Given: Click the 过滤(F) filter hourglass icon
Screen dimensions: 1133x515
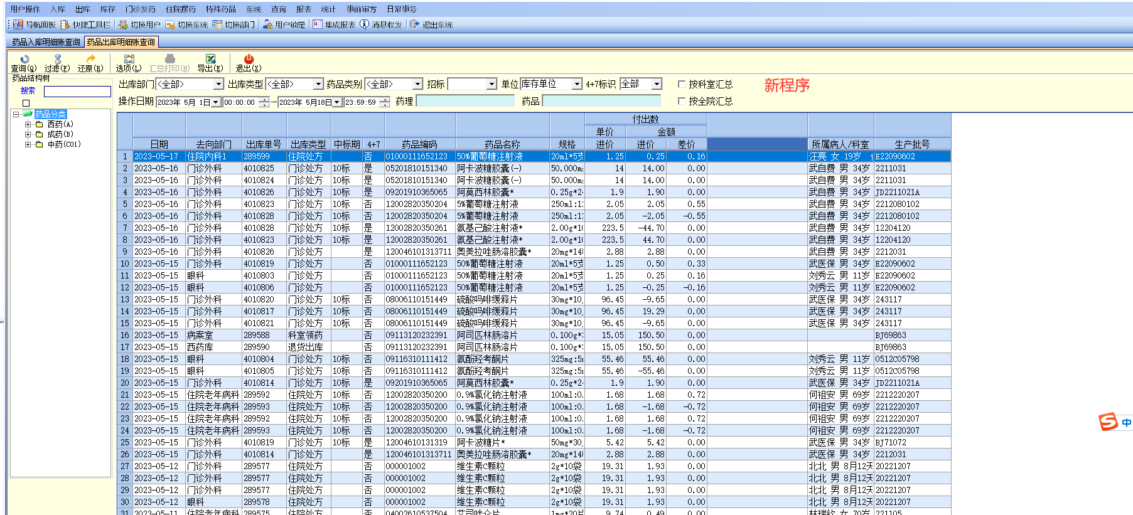Looking at the screenshot, I should click(57, 59).
